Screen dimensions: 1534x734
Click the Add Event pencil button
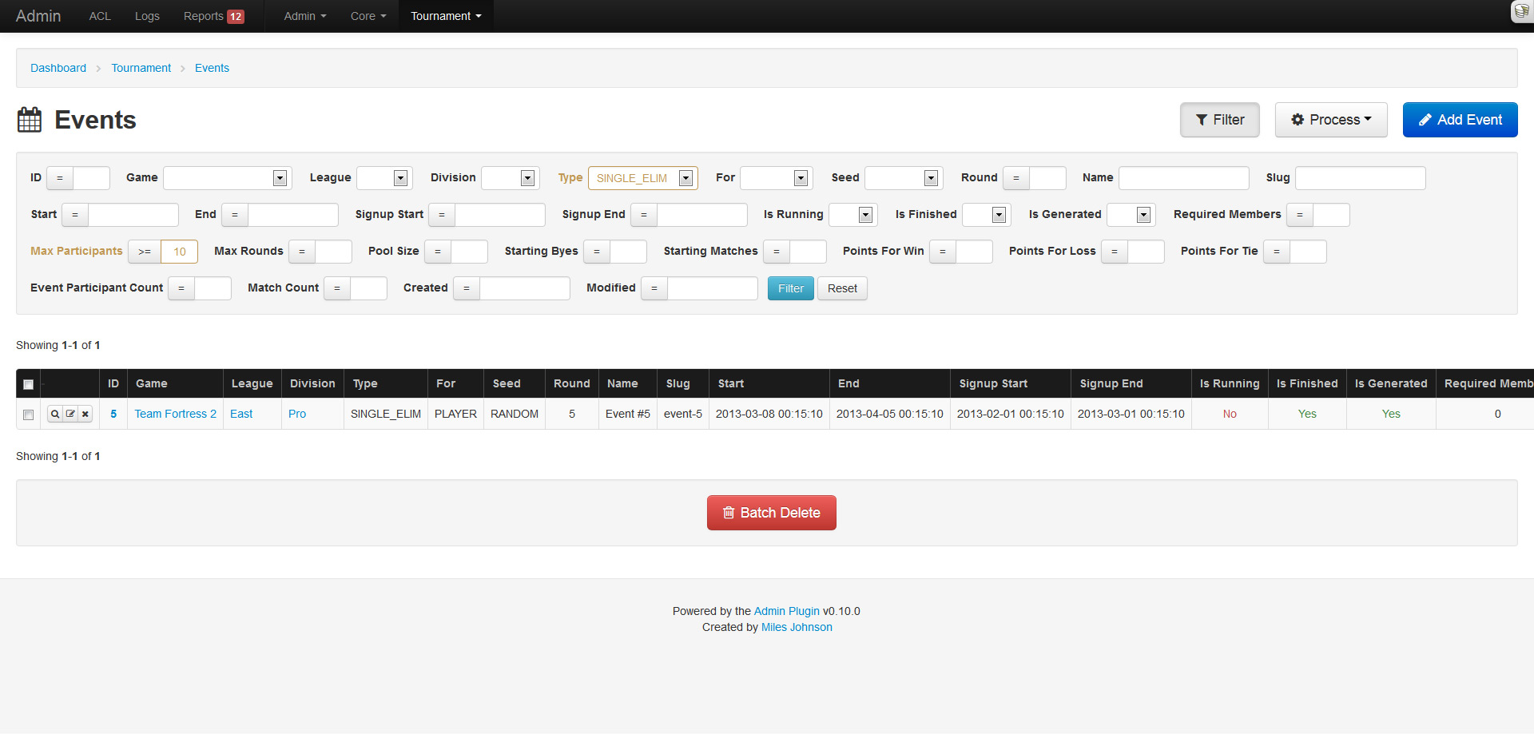[1460, 120]
